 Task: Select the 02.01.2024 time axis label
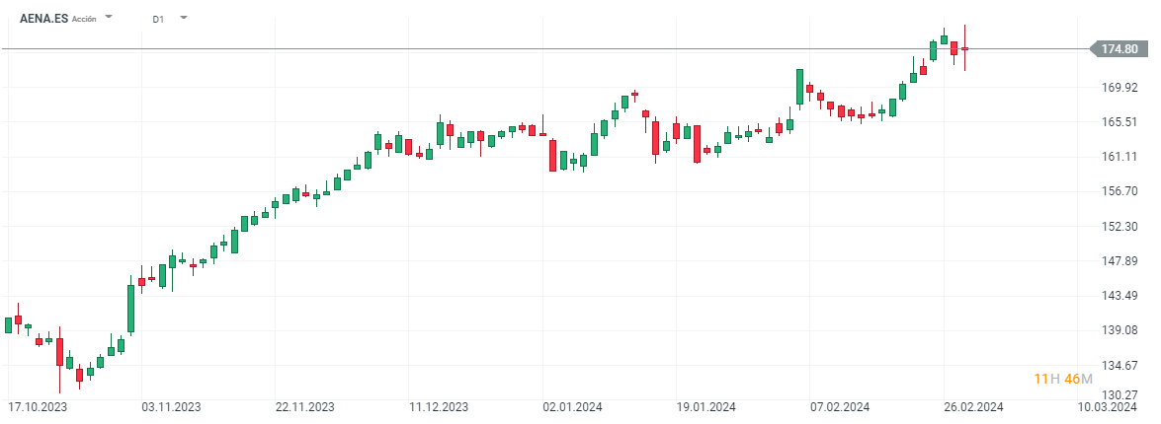(573, 406)
